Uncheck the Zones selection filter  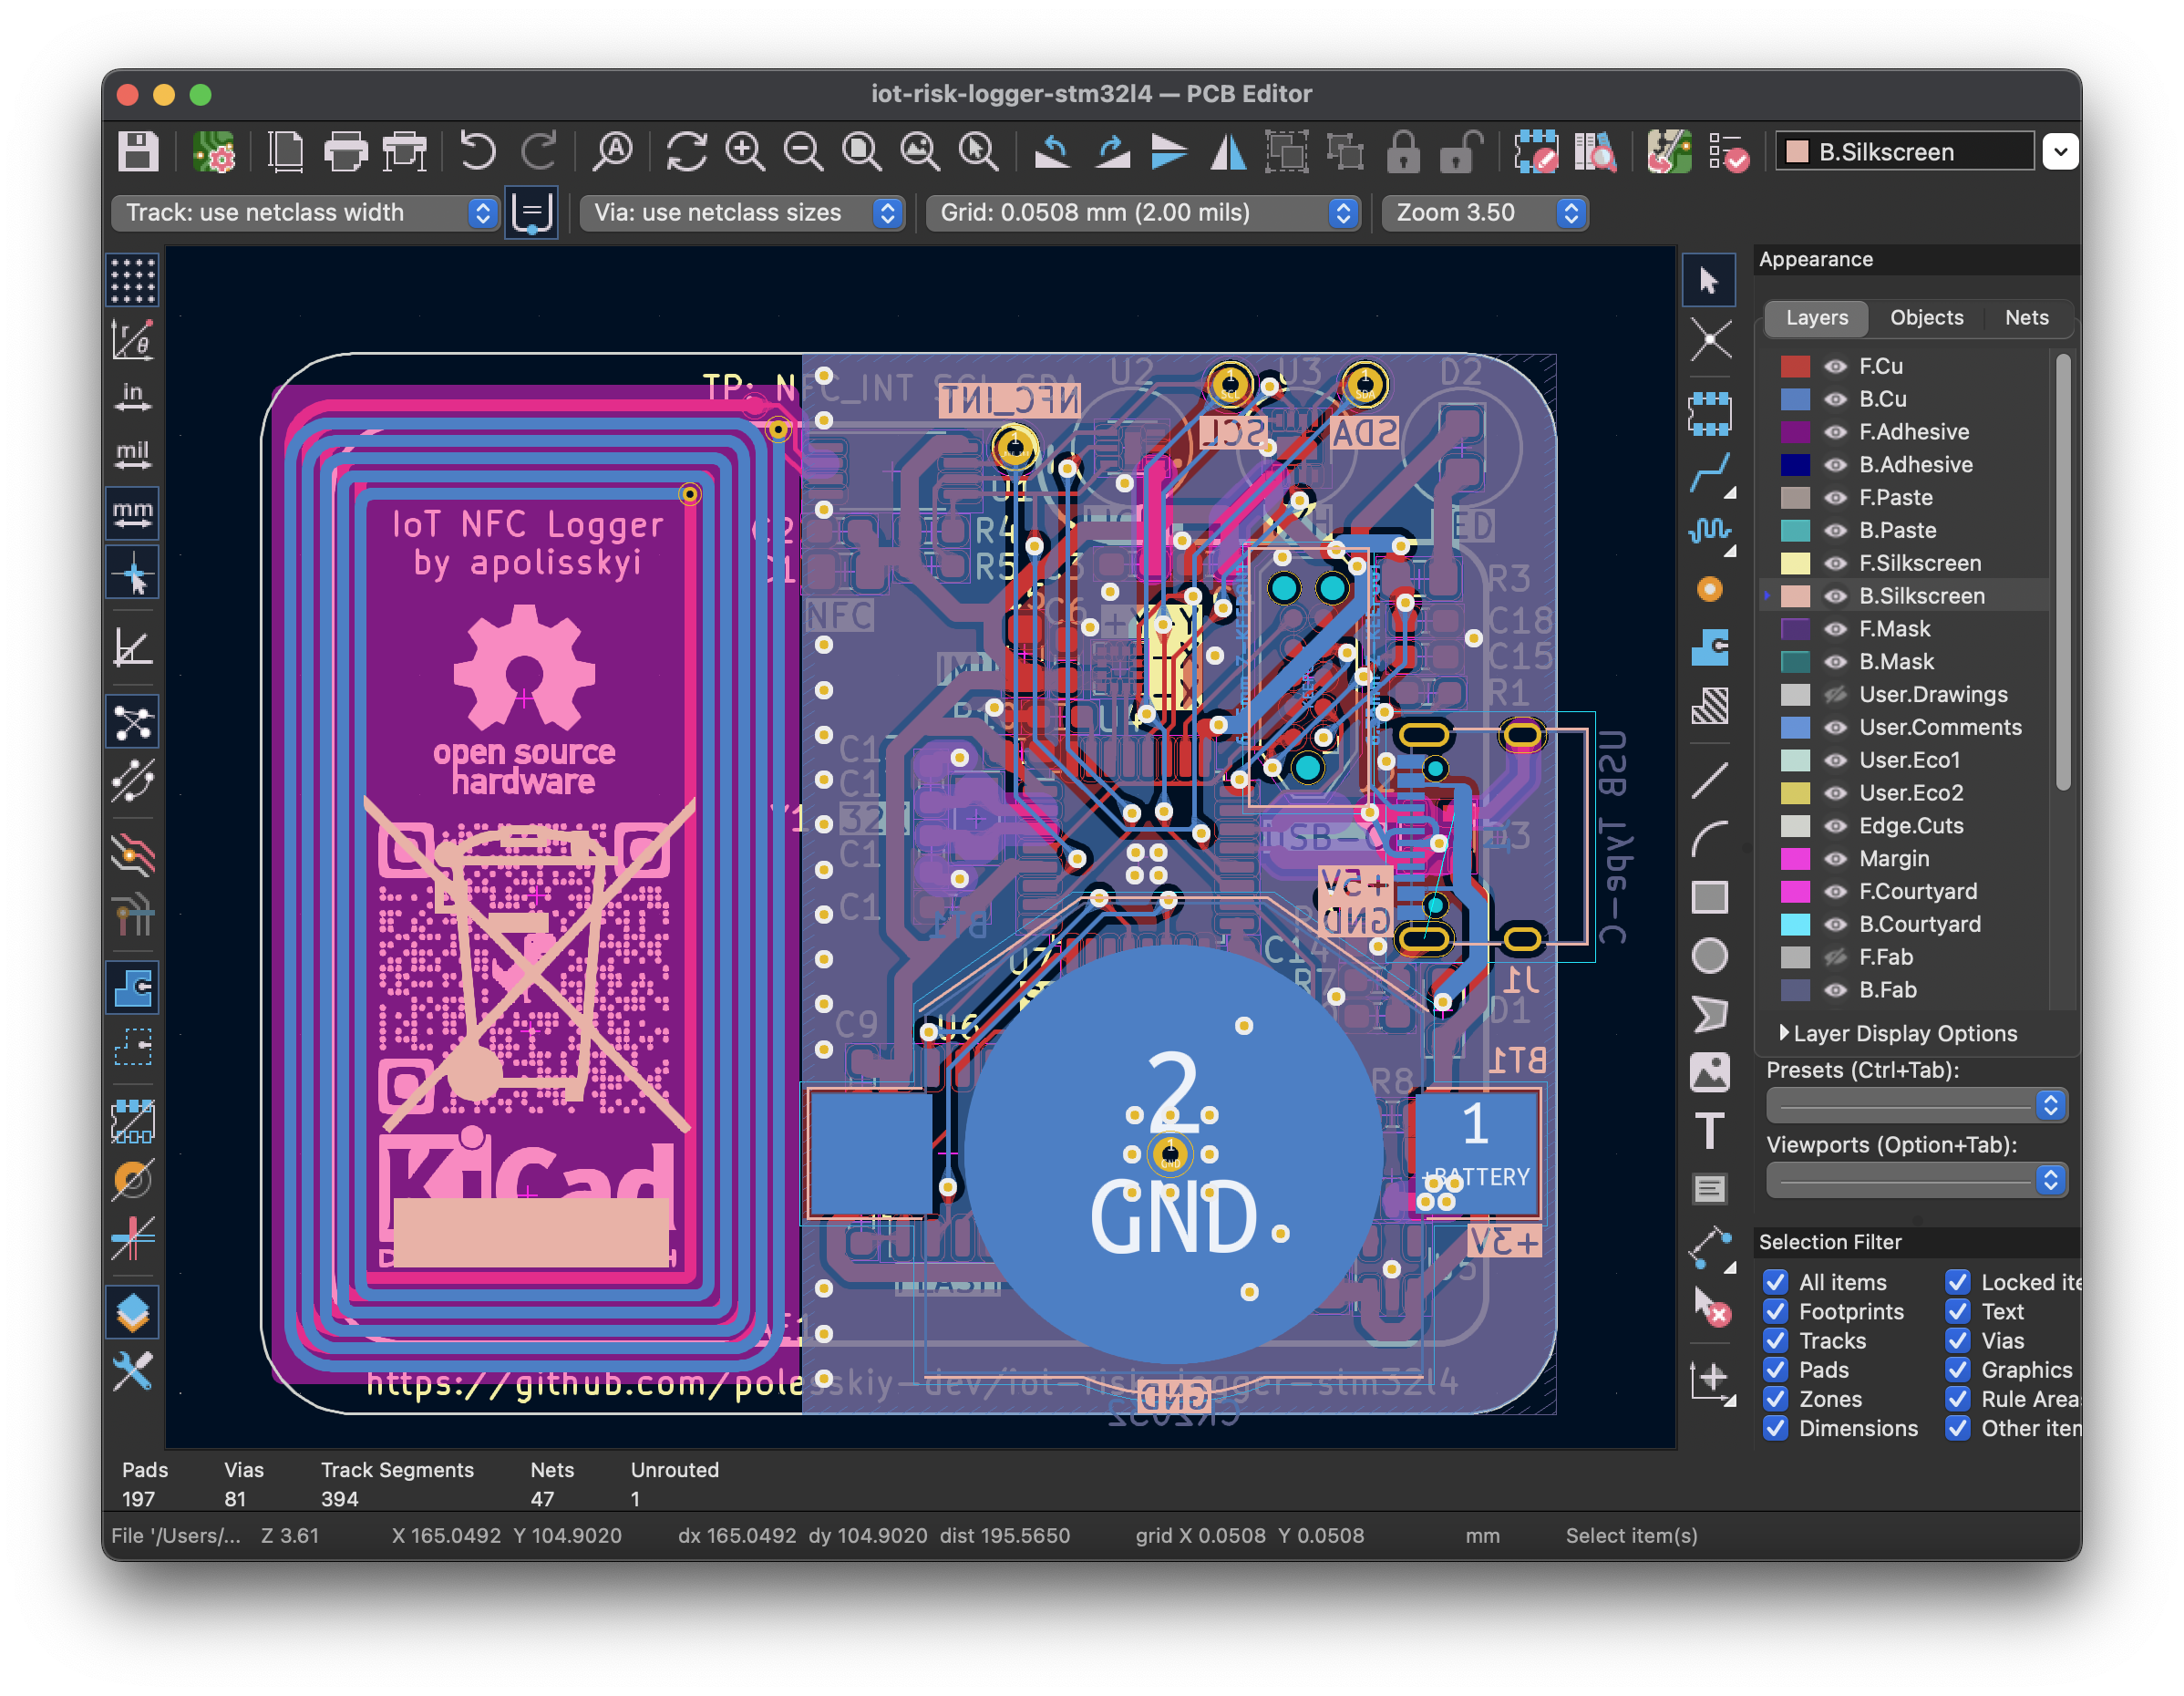point(1776,1399)
